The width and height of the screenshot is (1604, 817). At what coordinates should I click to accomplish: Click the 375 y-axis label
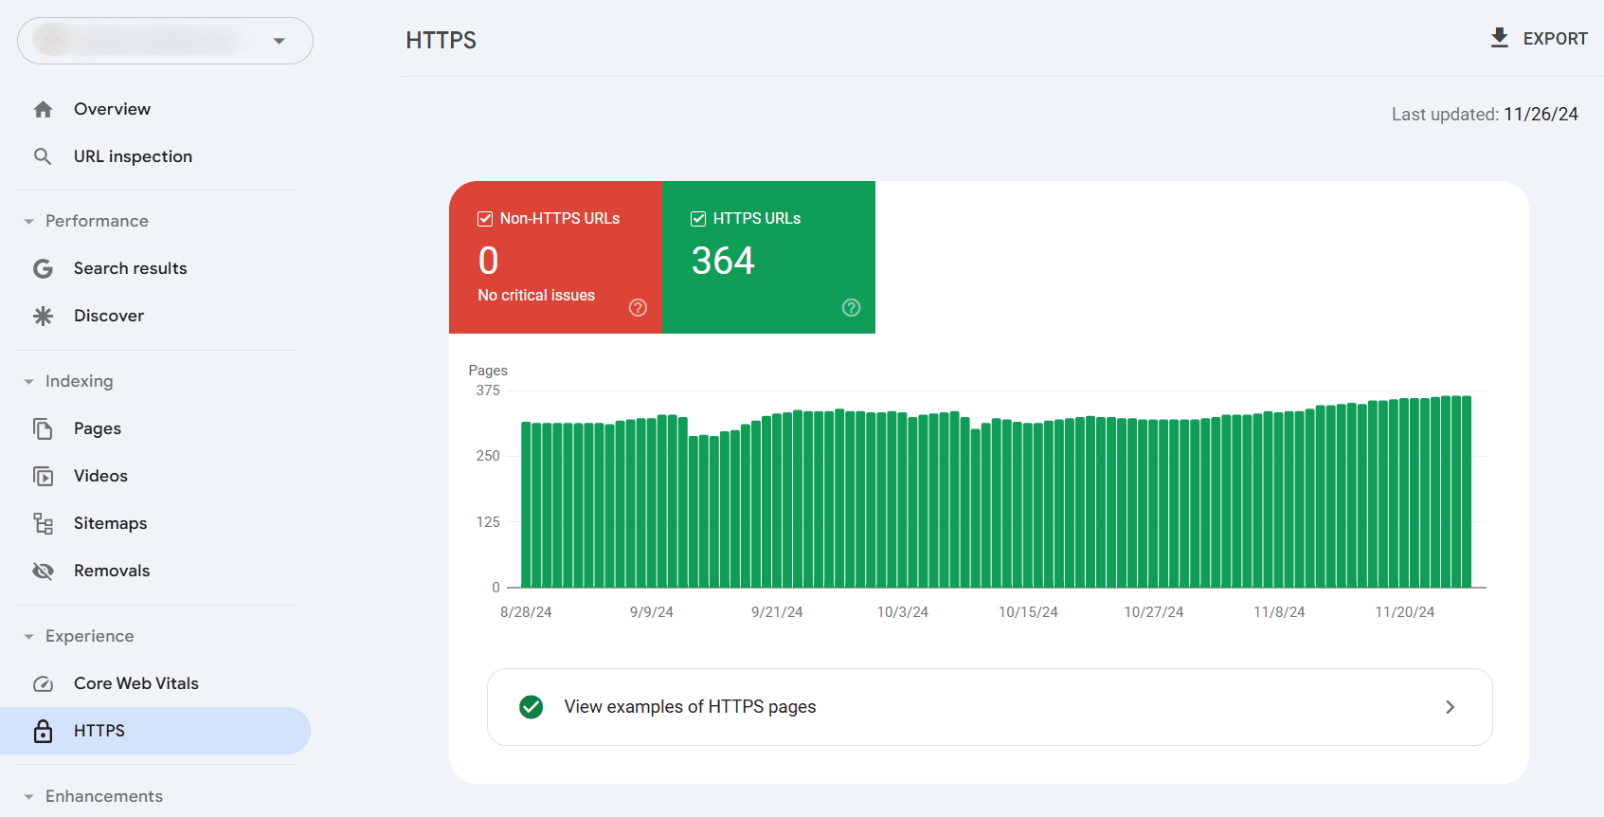(x=488, y=390)
